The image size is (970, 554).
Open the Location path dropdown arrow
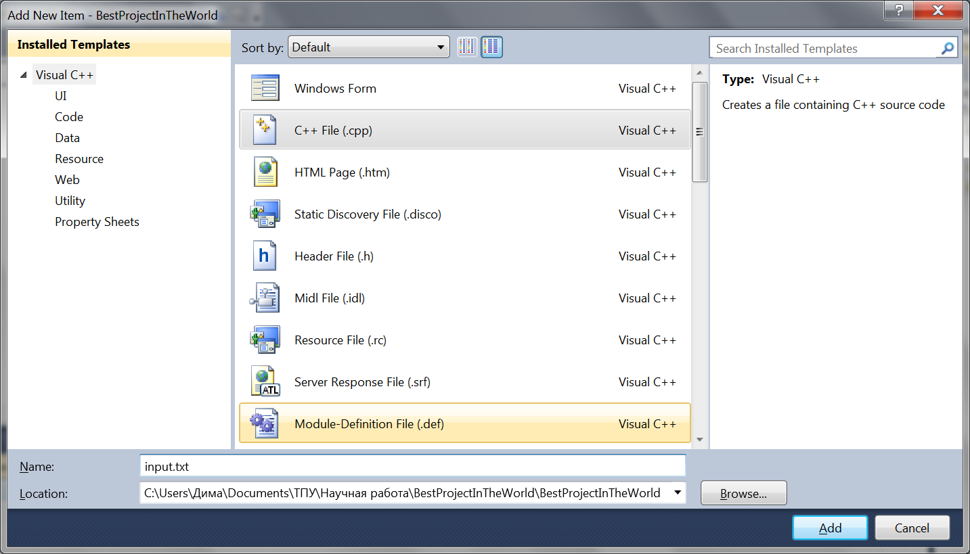tap(678, 493)
